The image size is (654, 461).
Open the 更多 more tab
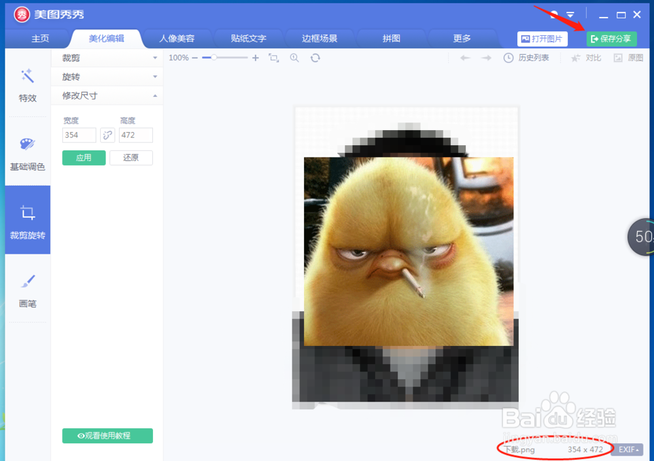pyautogui.click(x=462, y=39)
